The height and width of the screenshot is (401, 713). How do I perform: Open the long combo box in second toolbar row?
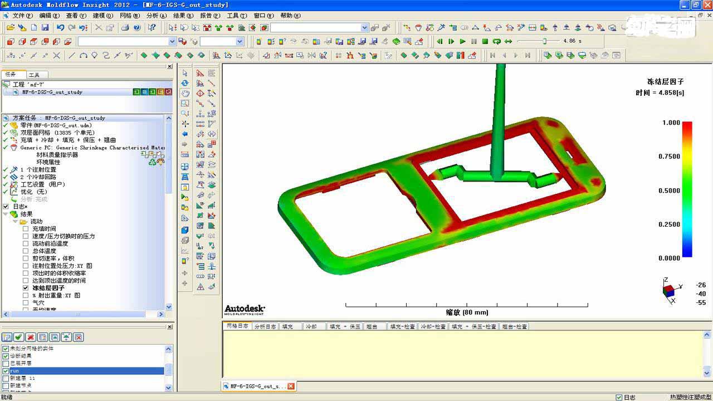172,41
